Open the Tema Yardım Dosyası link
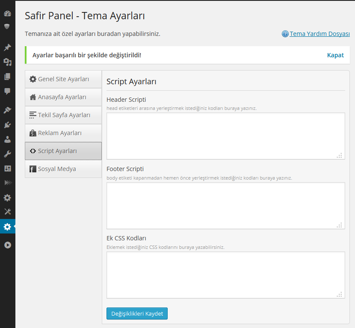This screenshot has height=328, width=355. pos(319,34)
